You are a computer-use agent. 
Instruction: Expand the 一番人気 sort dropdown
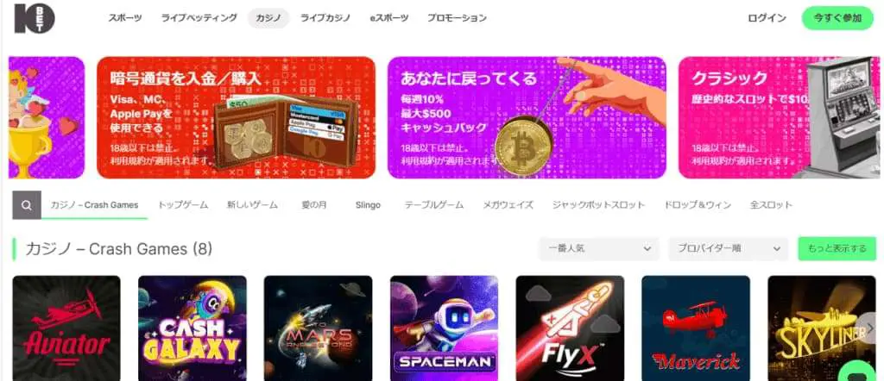599,248
